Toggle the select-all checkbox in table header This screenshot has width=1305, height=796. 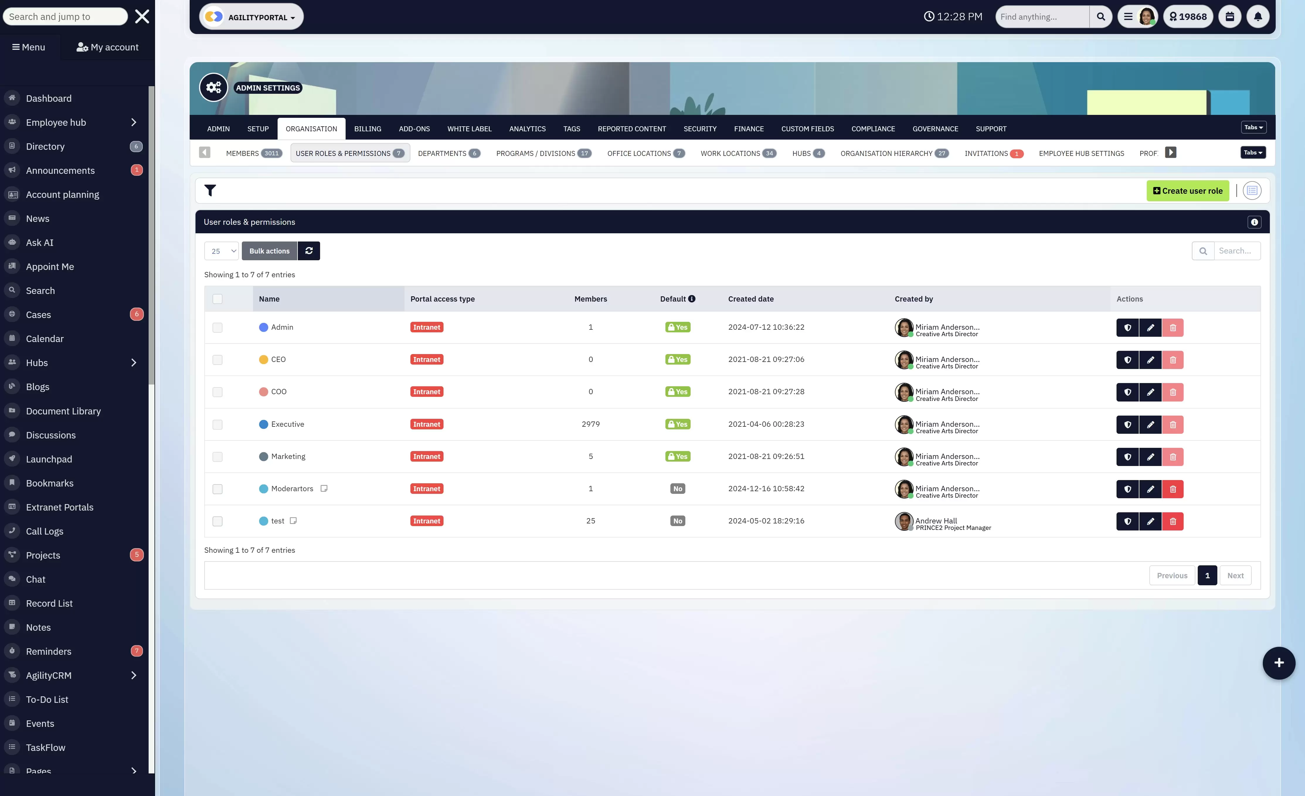(x=217, y=299)
